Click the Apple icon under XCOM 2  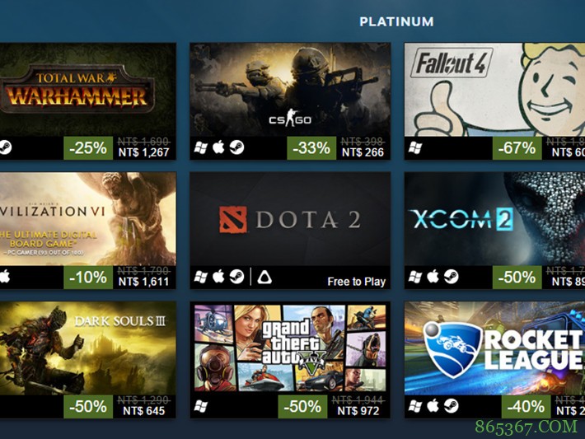coord(433,277)
